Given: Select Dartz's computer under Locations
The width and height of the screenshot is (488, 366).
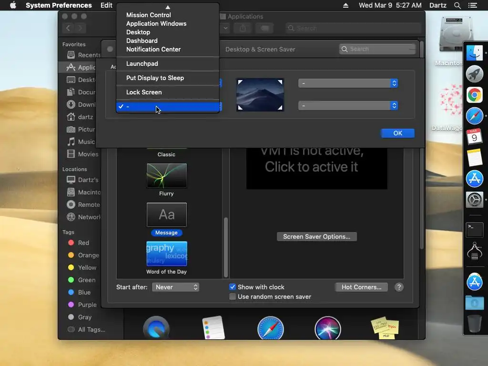Looking at the screenshot, I should click(83, 180).
